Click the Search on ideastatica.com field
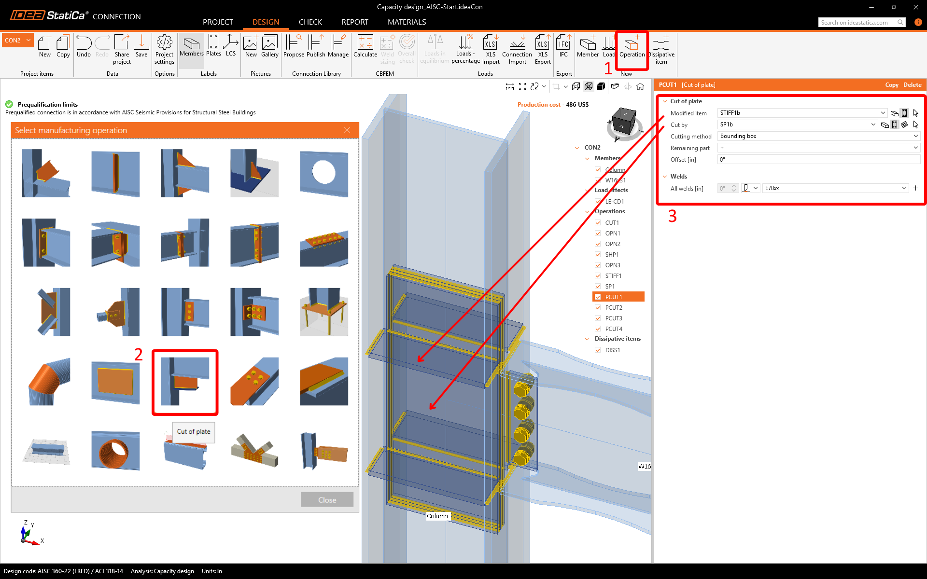The width and height of the screenshot is (927, 579). coord(862,22)
